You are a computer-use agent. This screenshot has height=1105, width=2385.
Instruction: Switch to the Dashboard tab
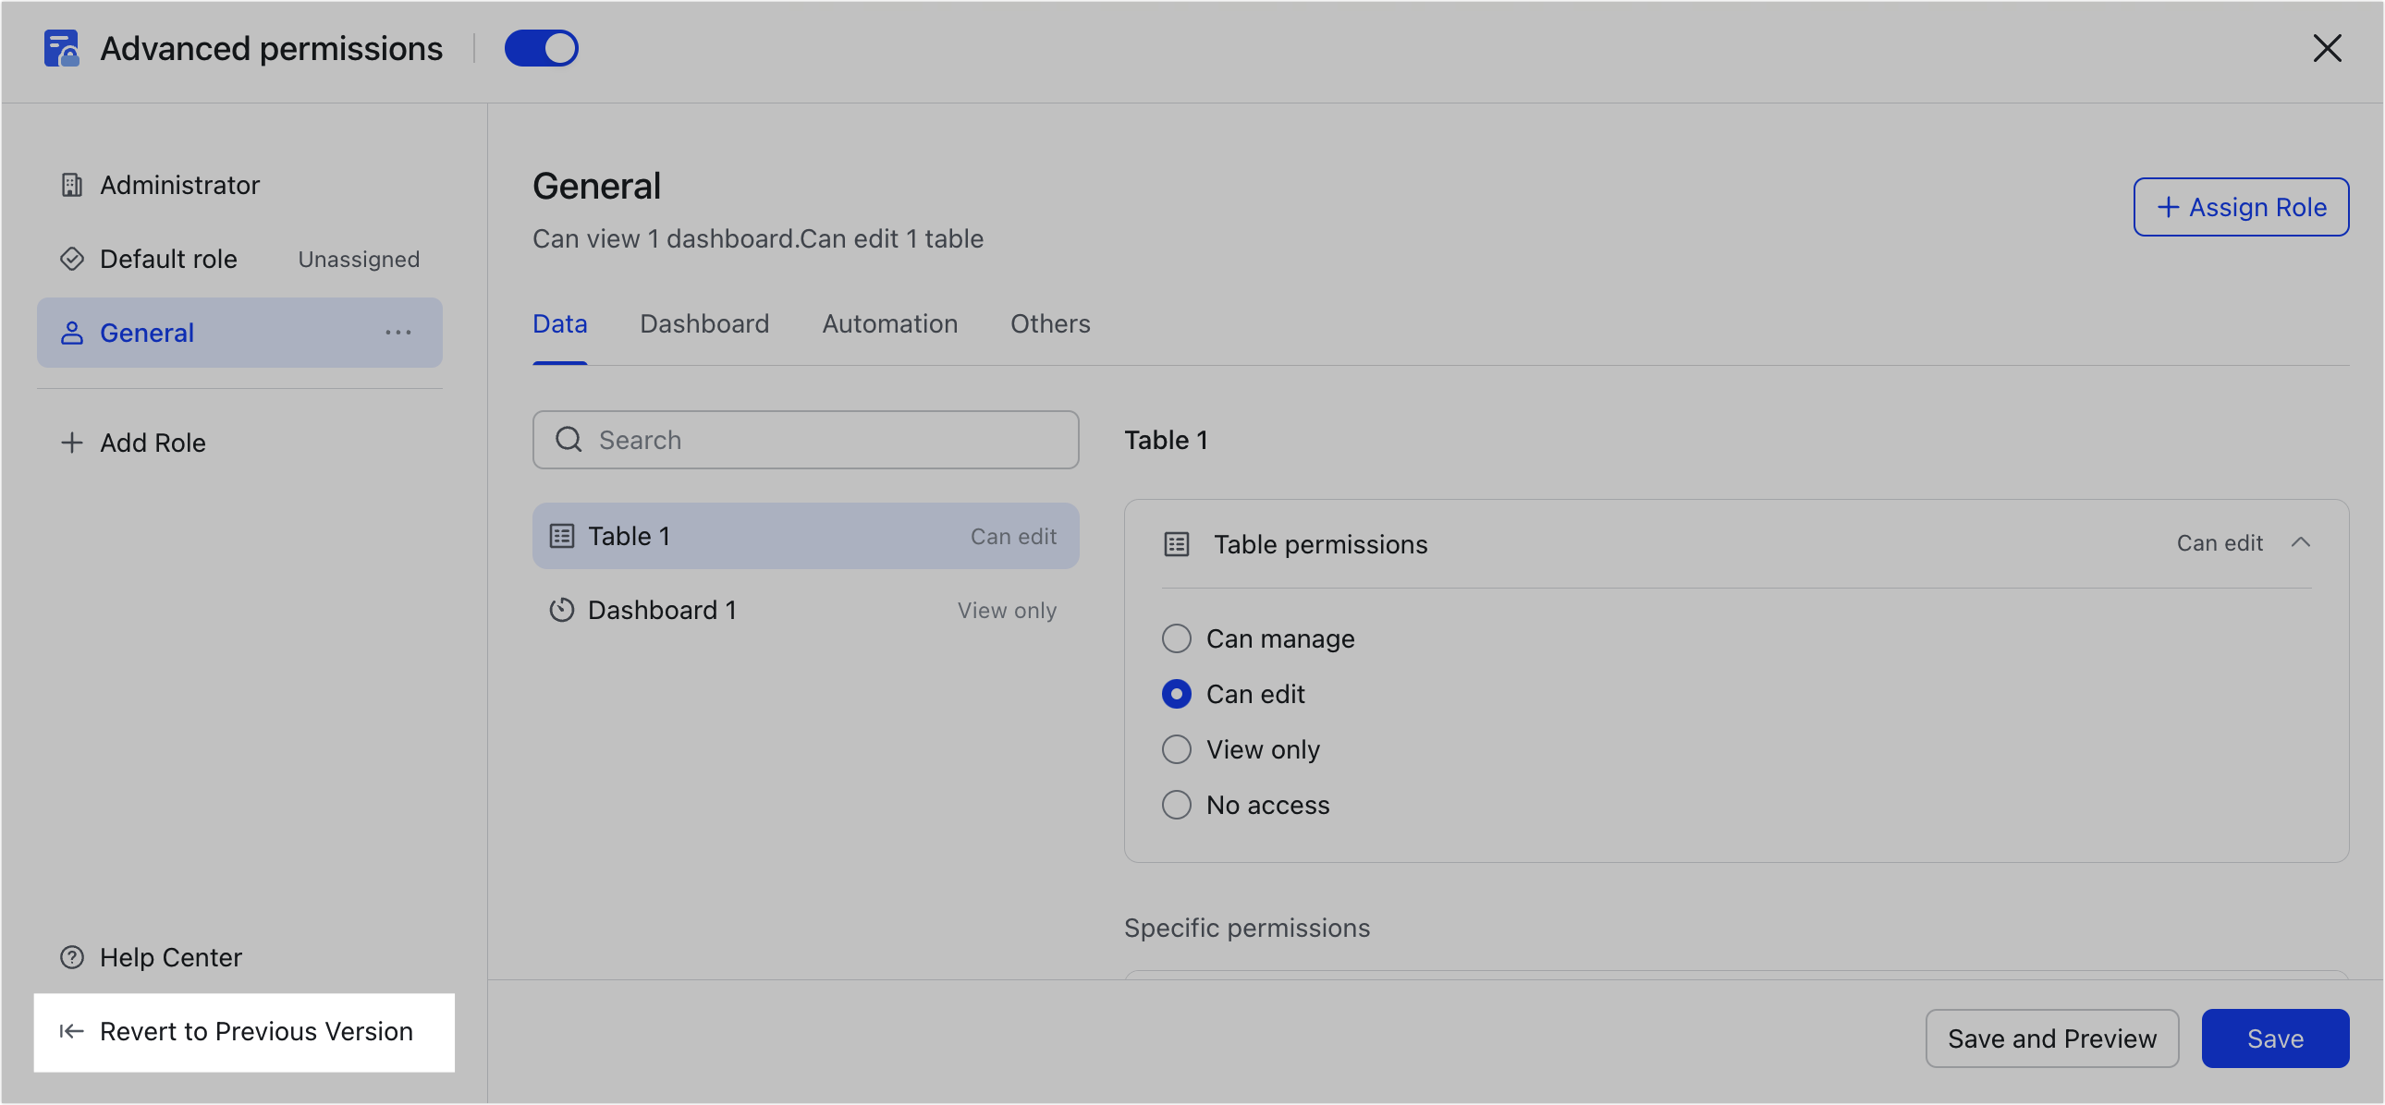click(703, 323)
